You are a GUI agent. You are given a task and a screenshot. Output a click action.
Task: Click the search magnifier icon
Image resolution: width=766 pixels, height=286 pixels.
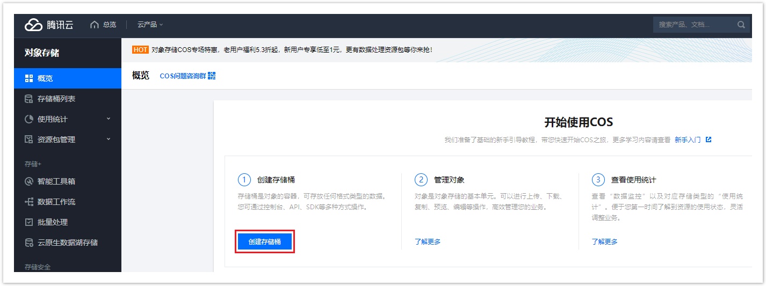tap(741, 25)
